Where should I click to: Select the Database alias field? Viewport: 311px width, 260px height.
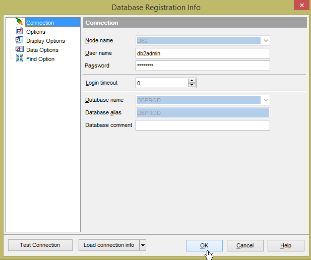point(203,113)
